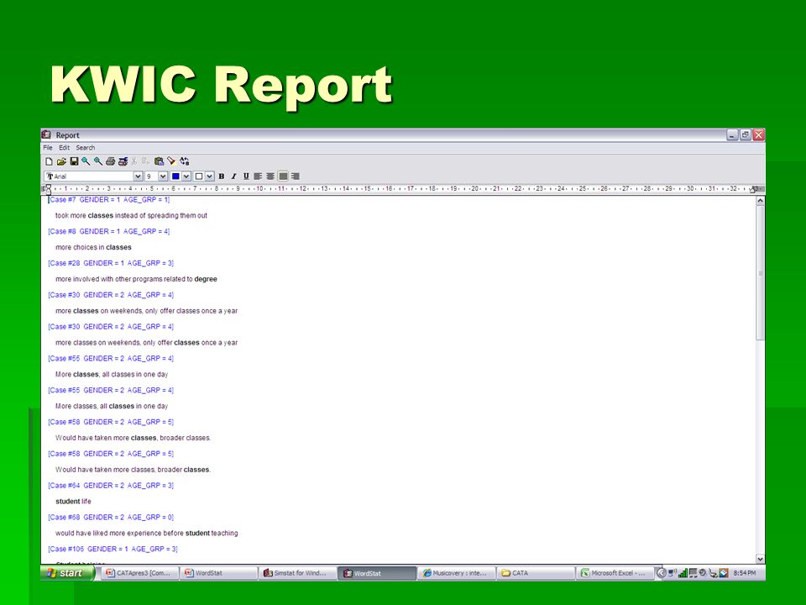Open the Search menu
Screen dimensions: 806x605
(x=86, y=148)
